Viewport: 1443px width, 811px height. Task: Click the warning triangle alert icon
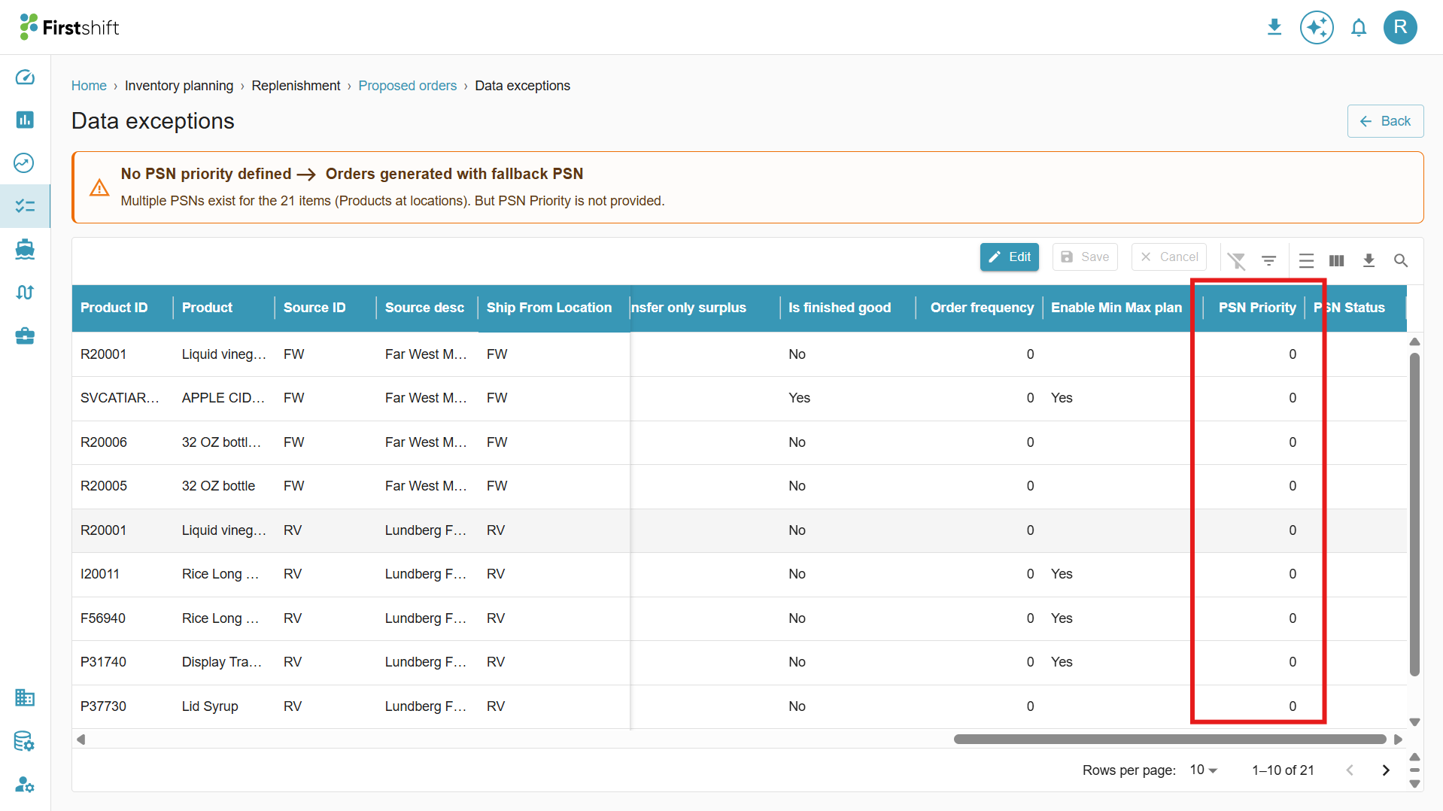(99, 187)
